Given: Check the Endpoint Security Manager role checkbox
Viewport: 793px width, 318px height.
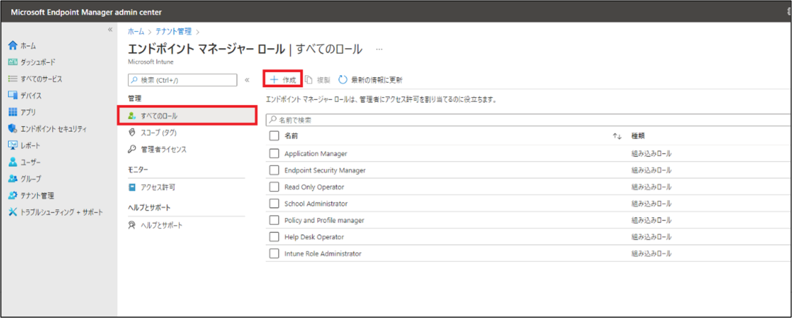Looking at the screenshot, I should pos(274,170).
